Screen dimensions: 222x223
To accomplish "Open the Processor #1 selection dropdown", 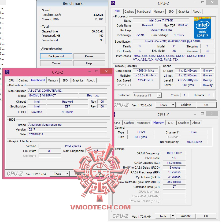I will coord(147,95).
